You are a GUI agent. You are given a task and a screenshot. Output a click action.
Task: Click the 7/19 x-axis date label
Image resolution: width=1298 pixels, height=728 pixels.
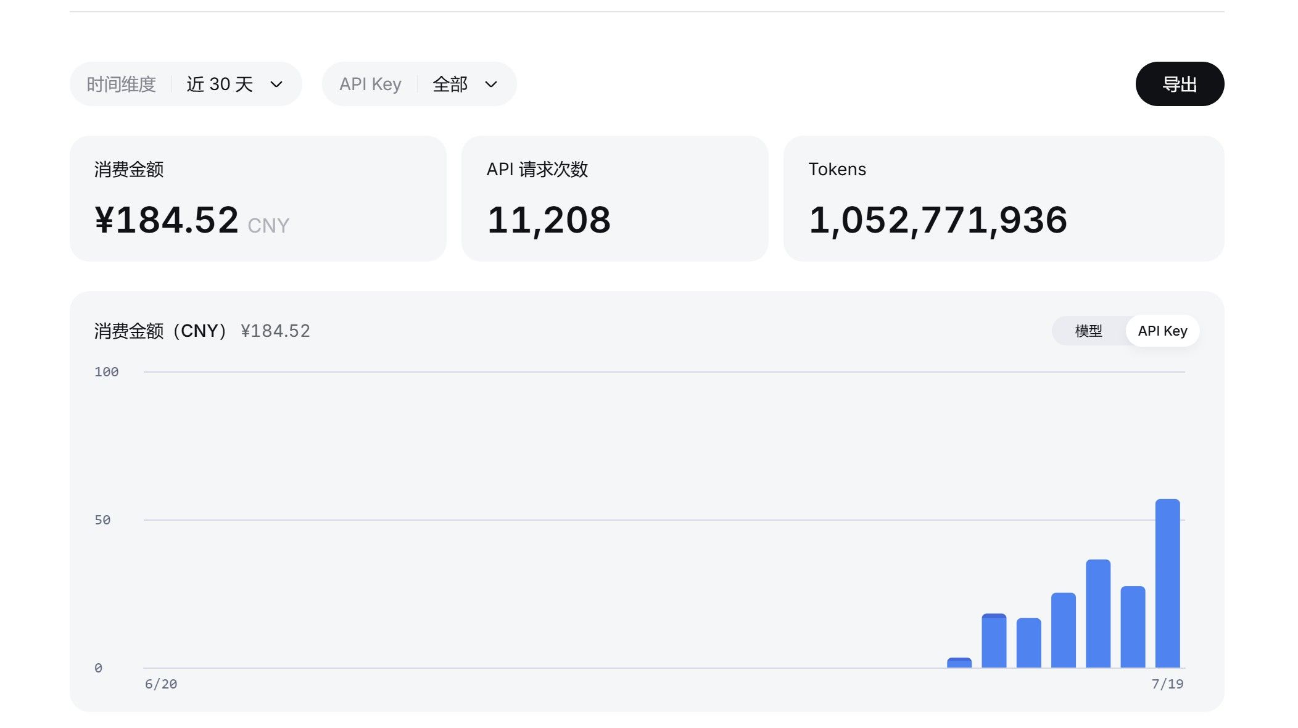coord(1167,684)
